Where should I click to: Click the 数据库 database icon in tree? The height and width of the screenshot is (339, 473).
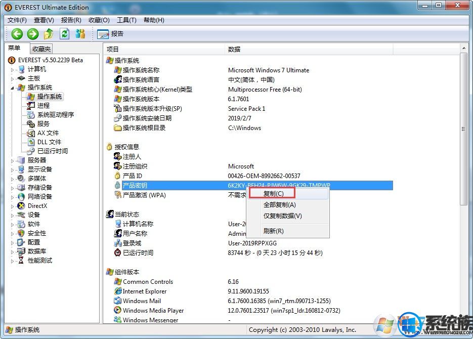click(x=21, y=251)
